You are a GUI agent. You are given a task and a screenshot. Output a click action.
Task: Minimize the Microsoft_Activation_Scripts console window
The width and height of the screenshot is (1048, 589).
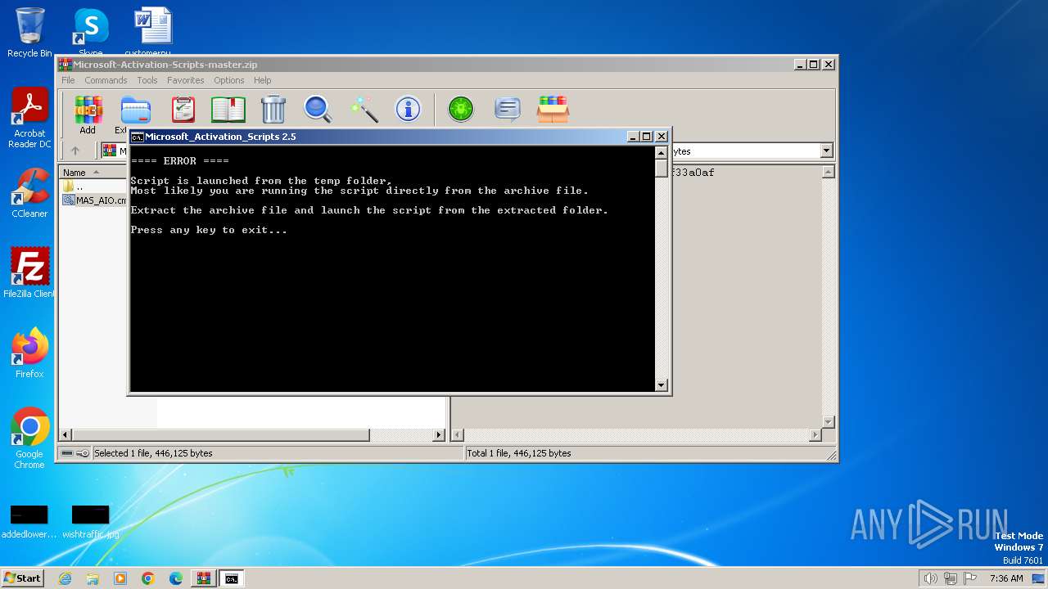point(634,137)
